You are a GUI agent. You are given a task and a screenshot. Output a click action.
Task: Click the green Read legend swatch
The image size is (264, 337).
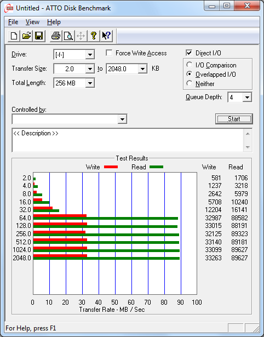(157, 167)
